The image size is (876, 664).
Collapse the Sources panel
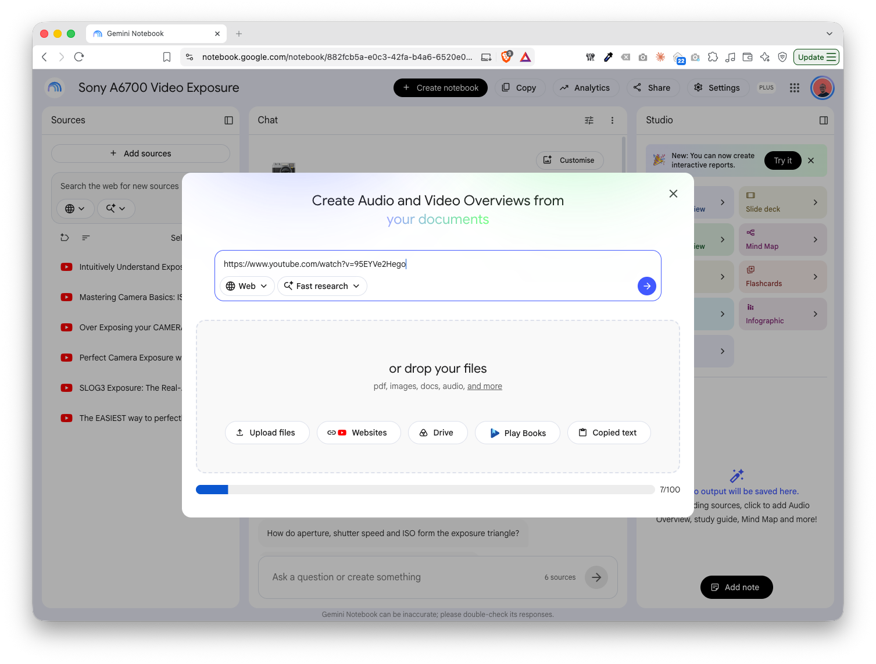pyautogui.click(x=228, y=120)
